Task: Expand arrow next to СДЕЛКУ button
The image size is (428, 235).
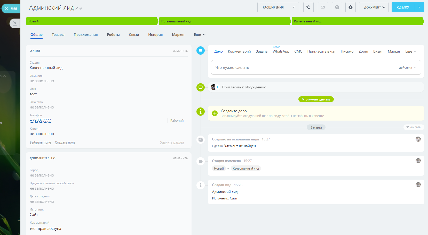Action: pos(419,7)
